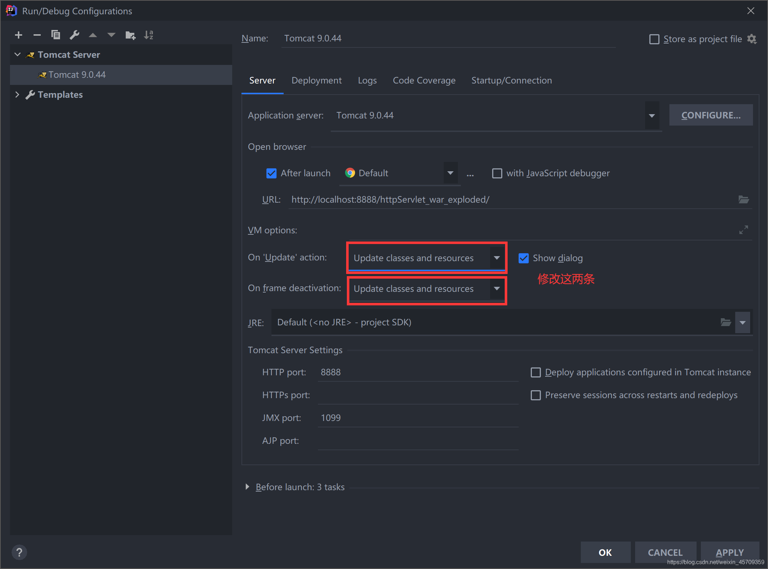Enable with JavaScript debugger checkbox
Viewport: 768px width, 569px height.
[x=497, y=173]
